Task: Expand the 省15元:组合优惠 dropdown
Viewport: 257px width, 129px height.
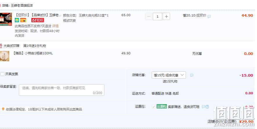Action: point(169,75)
